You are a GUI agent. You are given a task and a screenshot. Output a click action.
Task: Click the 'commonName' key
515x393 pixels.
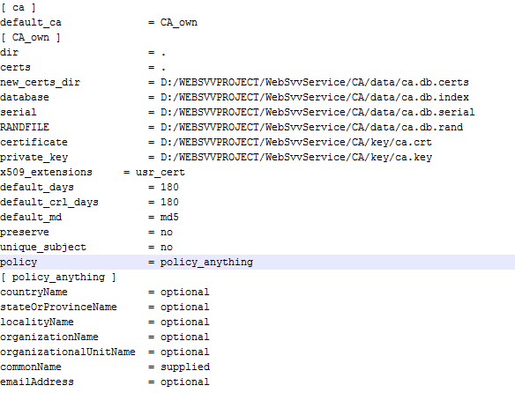tap(31, 367)
